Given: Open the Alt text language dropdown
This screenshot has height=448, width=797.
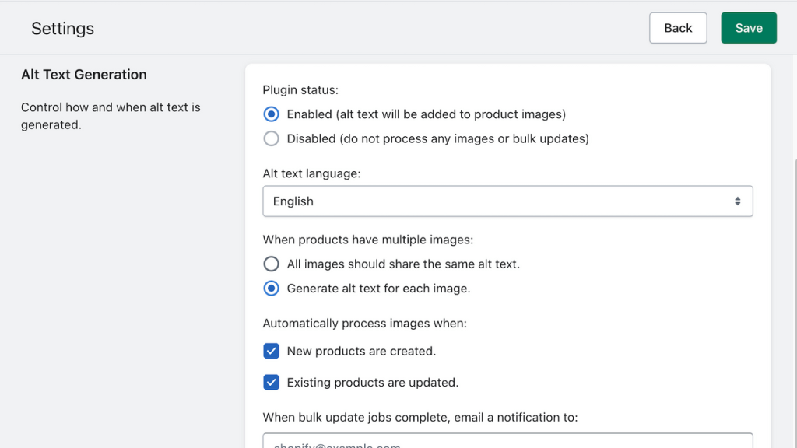Looking at the screenshot, I should pyautogui.click(x=507, y=201).
